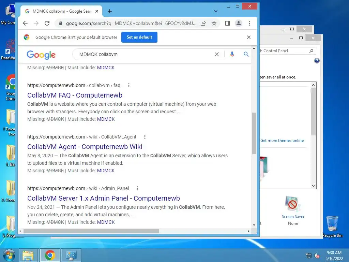Reload the Google search page
349x262 pixels.
point(47,23)
